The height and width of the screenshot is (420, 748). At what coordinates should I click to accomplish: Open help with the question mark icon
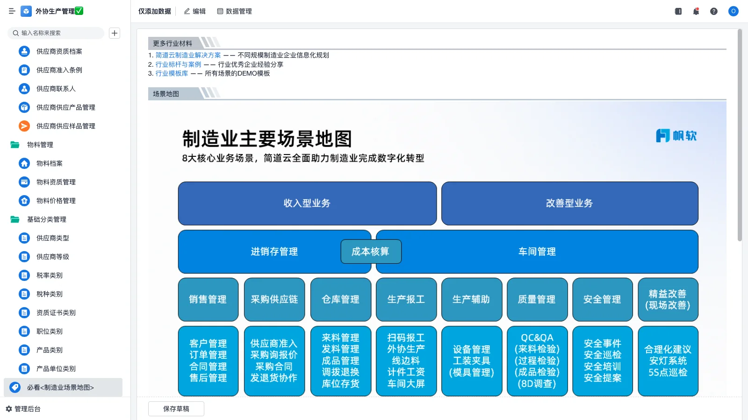714,11
